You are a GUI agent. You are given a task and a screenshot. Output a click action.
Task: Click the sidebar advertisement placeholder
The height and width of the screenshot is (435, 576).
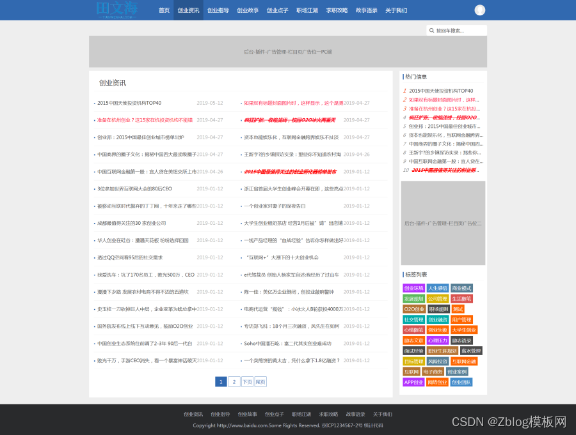coord(442,223)
